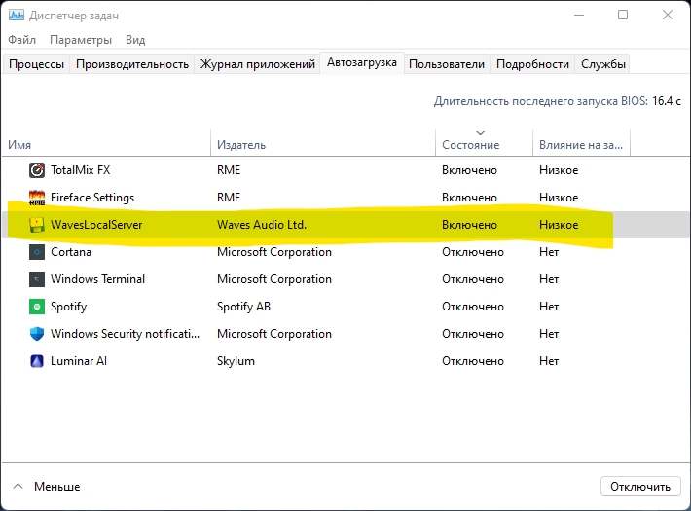The height and width of the screenshot is (511, 691).
Task: Click RME publisher in TotalMix FX row
Action: point(229,170)
